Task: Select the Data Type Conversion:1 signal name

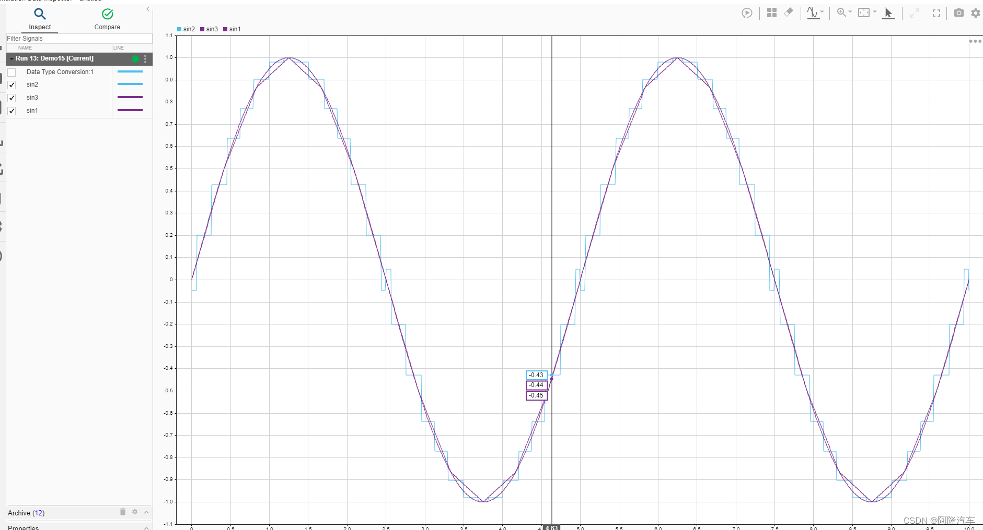Action: 60,72
